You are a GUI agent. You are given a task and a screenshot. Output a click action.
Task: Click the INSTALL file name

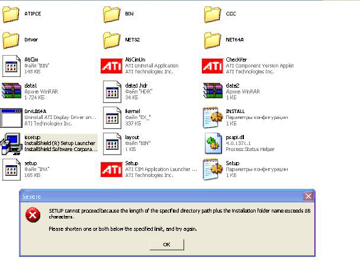(x=235, y=111)
